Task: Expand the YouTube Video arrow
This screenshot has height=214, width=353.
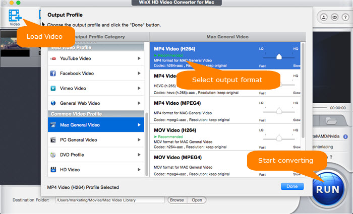Action: 139,58
